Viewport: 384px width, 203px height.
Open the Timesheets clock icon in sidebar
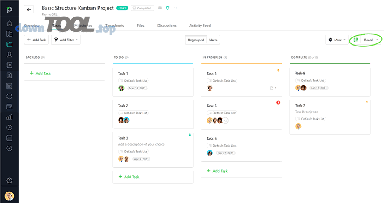tap(9, 128)
